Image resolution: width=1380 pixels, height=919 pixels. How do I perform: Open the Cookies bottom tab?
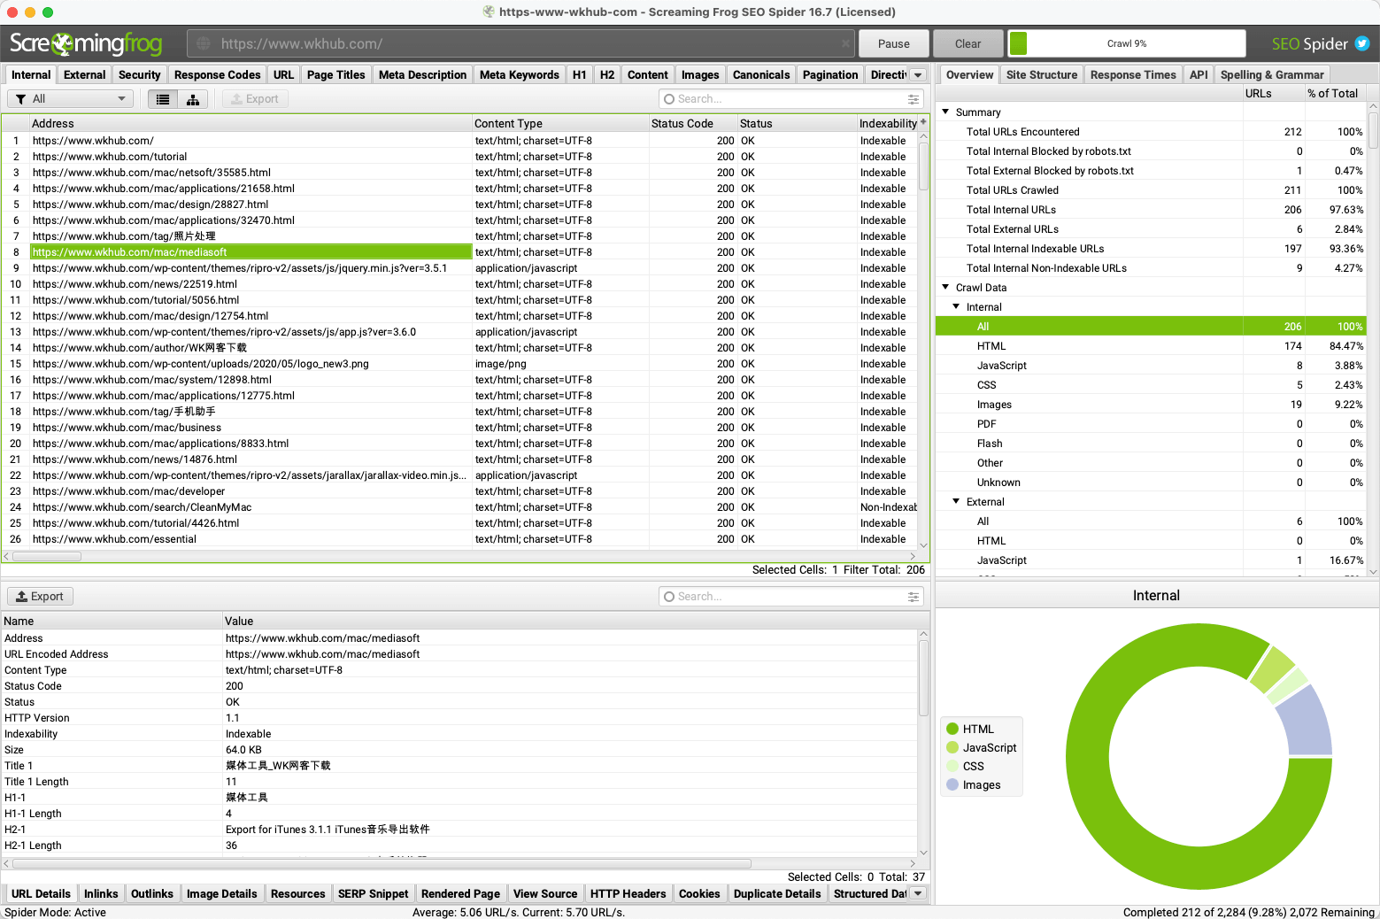click(699, 894)
